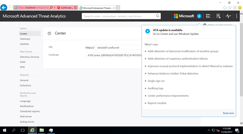The width and height of the screenshot is (243, 134).
Task: Click 'Adds detection of suspicious authentication failures'
Action: tap(178, 59)
